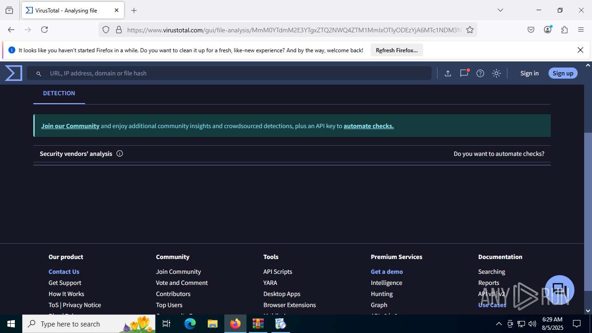Open a new tab with the plus button

pyautogui.click(x=134, y=10)
